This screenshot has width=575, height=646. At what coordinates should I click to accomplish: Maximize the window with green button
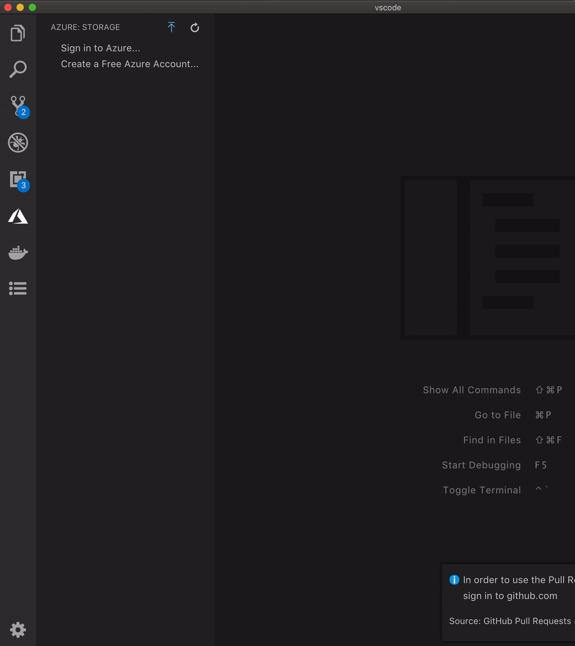(32, 7)
